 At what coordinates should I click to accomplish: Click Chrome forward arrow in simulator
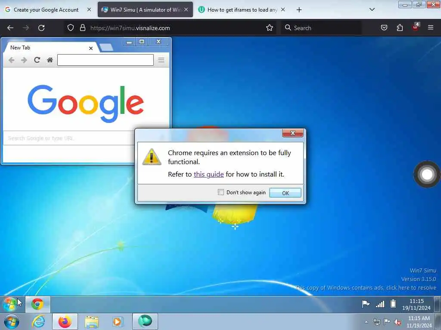click(x=24, y=60)
